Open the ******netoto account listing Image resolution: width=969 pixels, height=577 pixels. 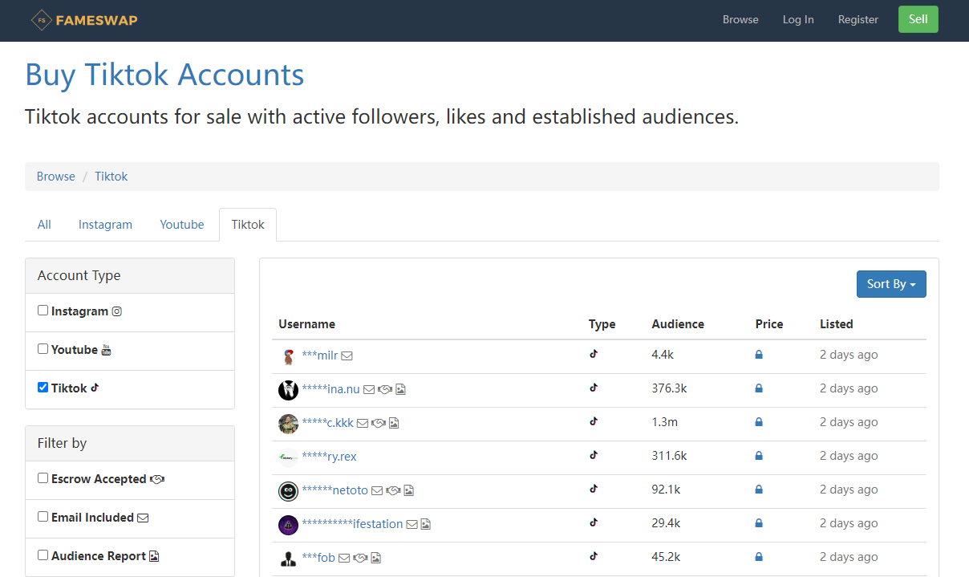point(334,490)
